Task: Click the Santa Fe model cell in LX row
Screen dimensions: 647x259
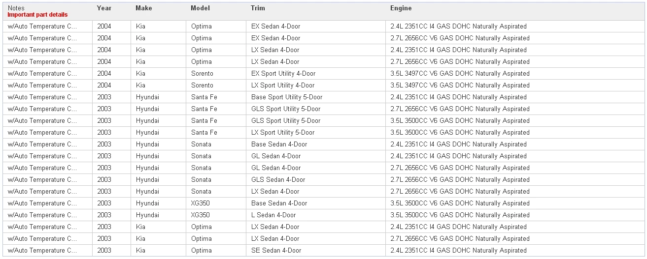Action: coord(204,133)
